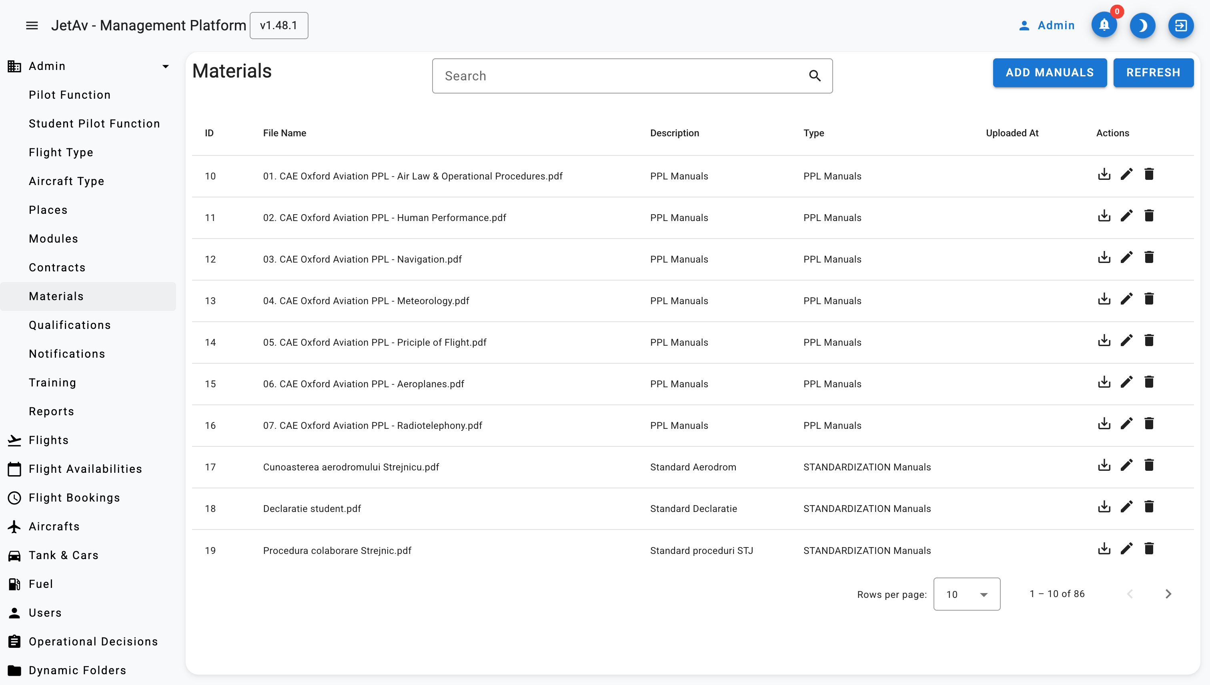Delete the Aeroplanes.pdf material
This screenshot has width=1210, height=685.
[x=1149, y=382]
